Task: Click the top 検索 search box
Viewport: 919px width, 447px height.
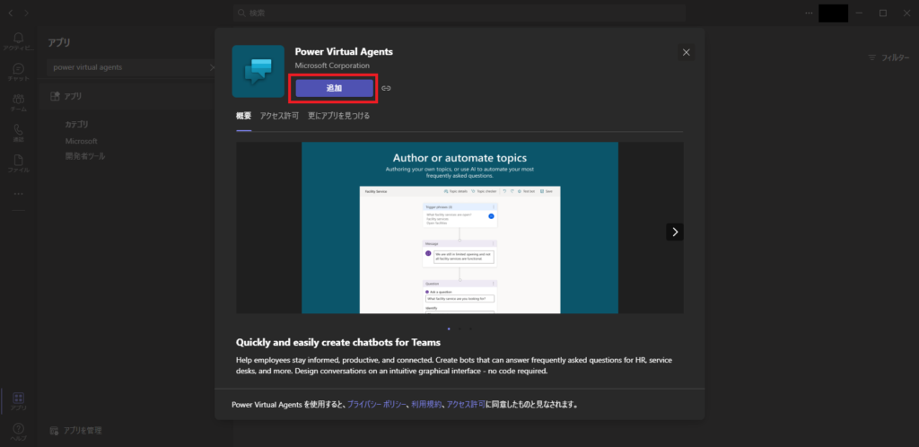Action: (459, 13)
